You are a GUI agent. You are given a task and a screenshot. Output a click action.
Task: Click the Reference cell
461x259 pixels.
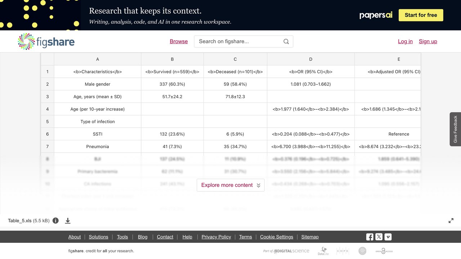pyautogui.click(x=388, y=134)
